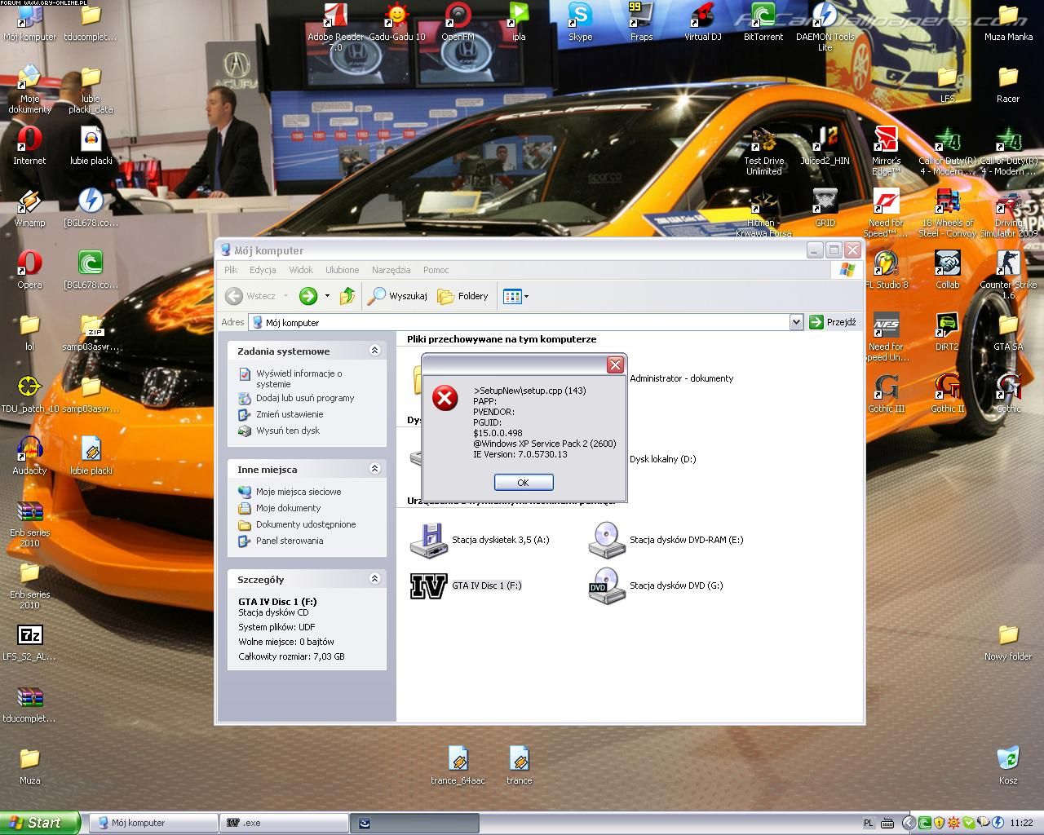Image resolution: width=1044 pixels, height=835 pixels.
Task: Open the Opera desktop icon
Action: tap(29, 271)
